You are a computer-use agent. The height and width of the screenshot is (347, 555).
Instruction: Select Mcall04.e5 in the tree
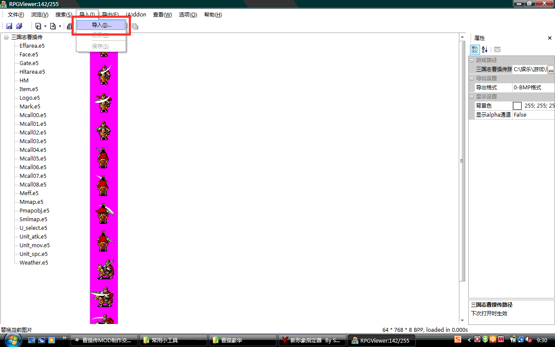pyautogui.click(x=33, y=150)
